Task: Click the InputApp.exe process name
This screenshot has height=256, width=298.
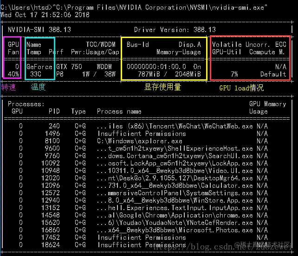Action: [175, 208]
